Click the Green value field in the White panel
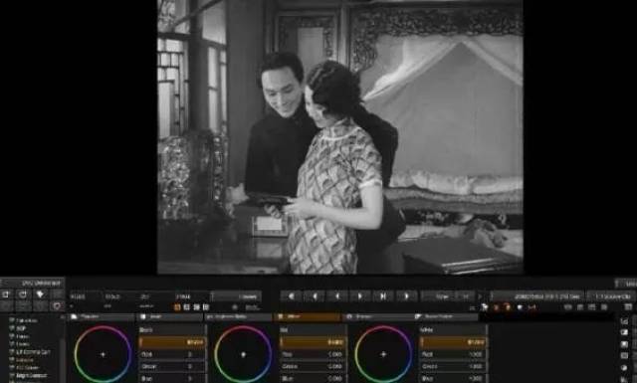 (453, 366)
